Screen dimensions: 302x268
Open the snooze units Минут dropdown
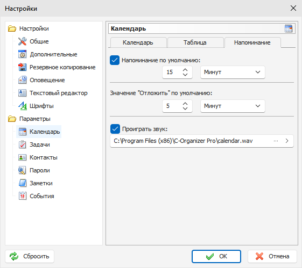pos(233,106)
